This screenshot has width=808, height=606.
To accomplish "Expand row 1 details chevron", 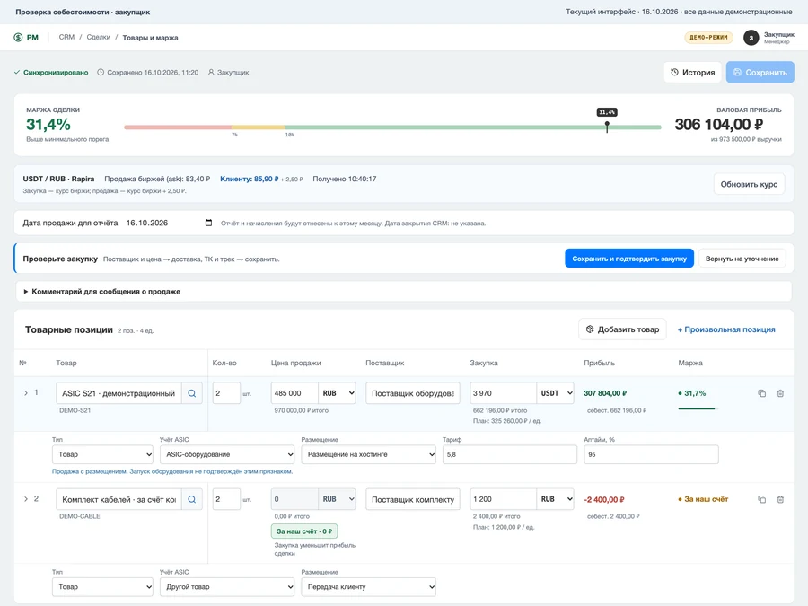I will (x=26, y=393).
